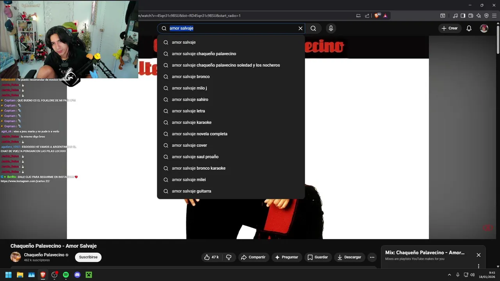Open the YouTube account avatar menu
Viewport: 500px width, 281px height.
tap(484, 28)
